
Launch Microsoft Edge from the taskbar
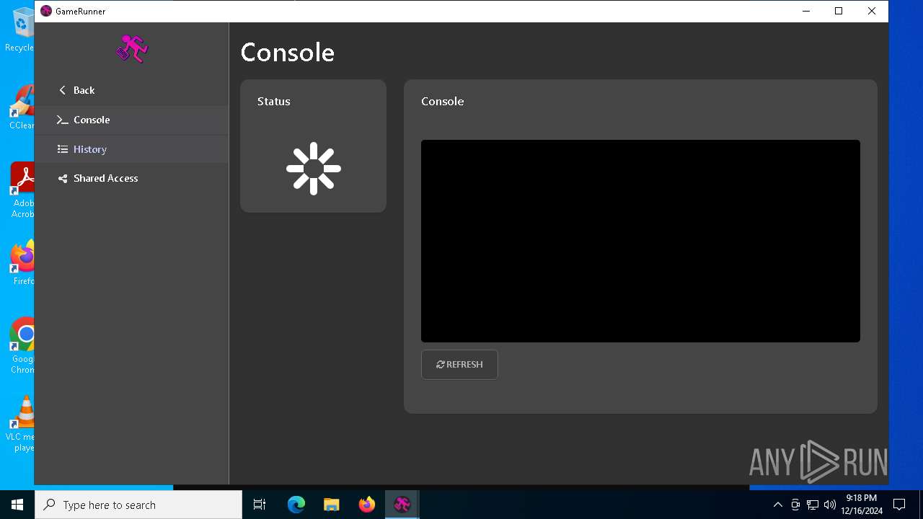coord(296,505)
